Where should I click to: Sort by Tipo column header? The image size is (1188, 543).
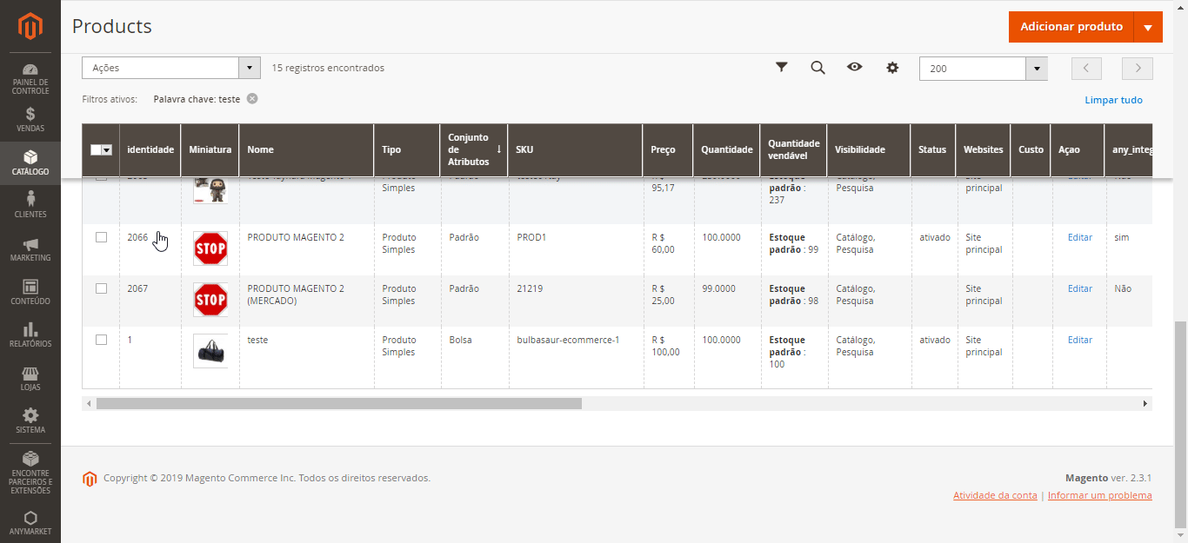pyautogui.click(x=407, y=149)
